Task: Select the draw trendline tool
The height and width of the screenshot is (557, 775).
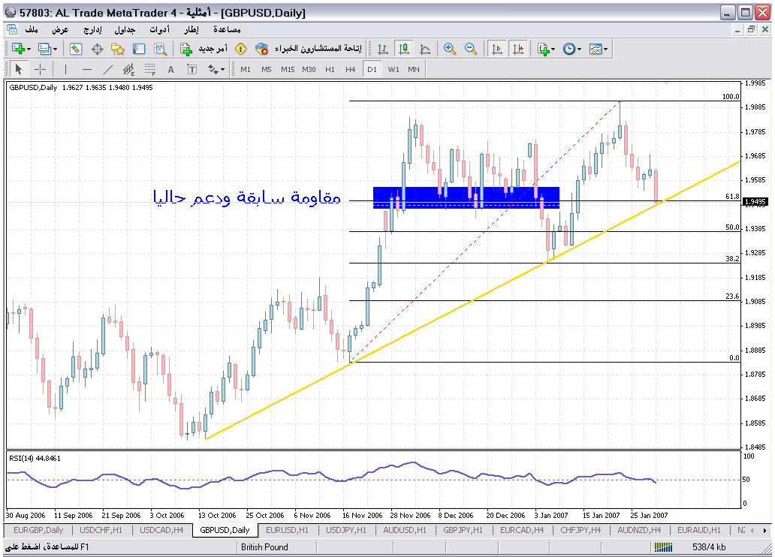Action: pyautogui.click(x=108, y=69)
